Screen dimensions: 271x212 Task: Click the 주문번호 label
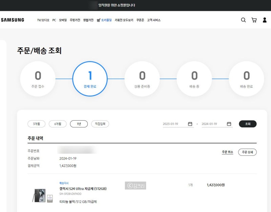(x=34, y=151)
